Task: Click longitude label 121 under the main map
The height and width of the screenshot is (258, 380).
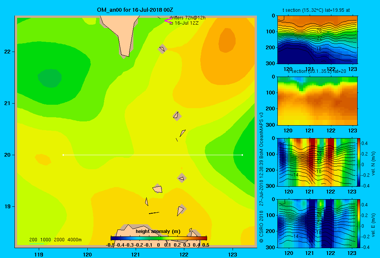Action: pos(136,254)
